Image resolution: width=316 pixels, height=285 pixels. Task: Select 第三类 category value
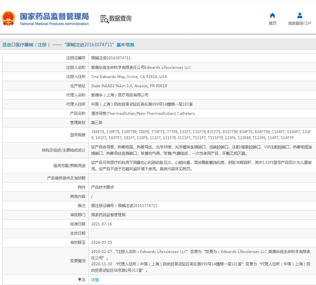pyautogui.click(x=97, y=123)
